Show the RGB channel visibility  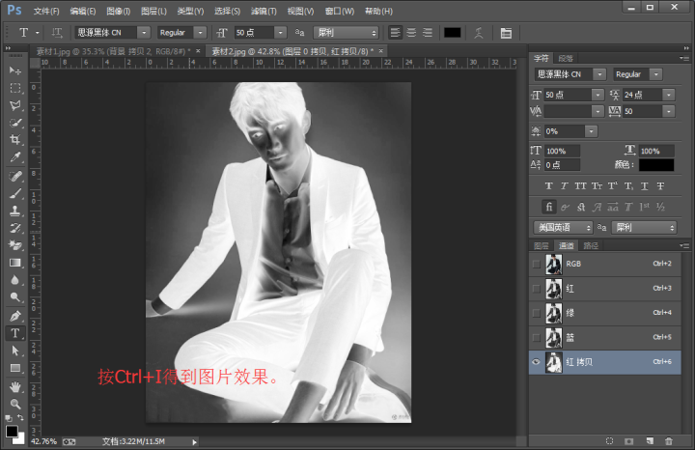pyautogui.click(x=537, y=263)
